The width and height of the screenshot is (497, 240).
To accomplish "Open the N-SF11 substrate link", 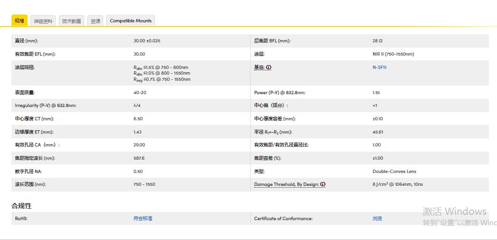I will (379, 67).
